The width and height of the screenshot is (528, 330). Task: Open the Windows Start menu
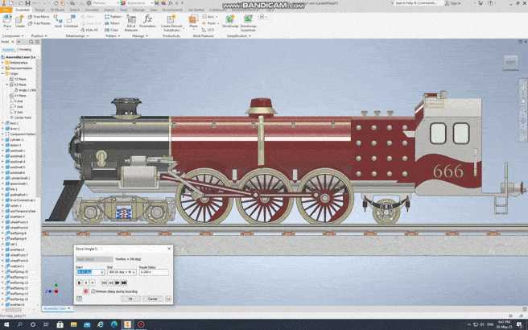pyautogui.click(x=6, y=324)
